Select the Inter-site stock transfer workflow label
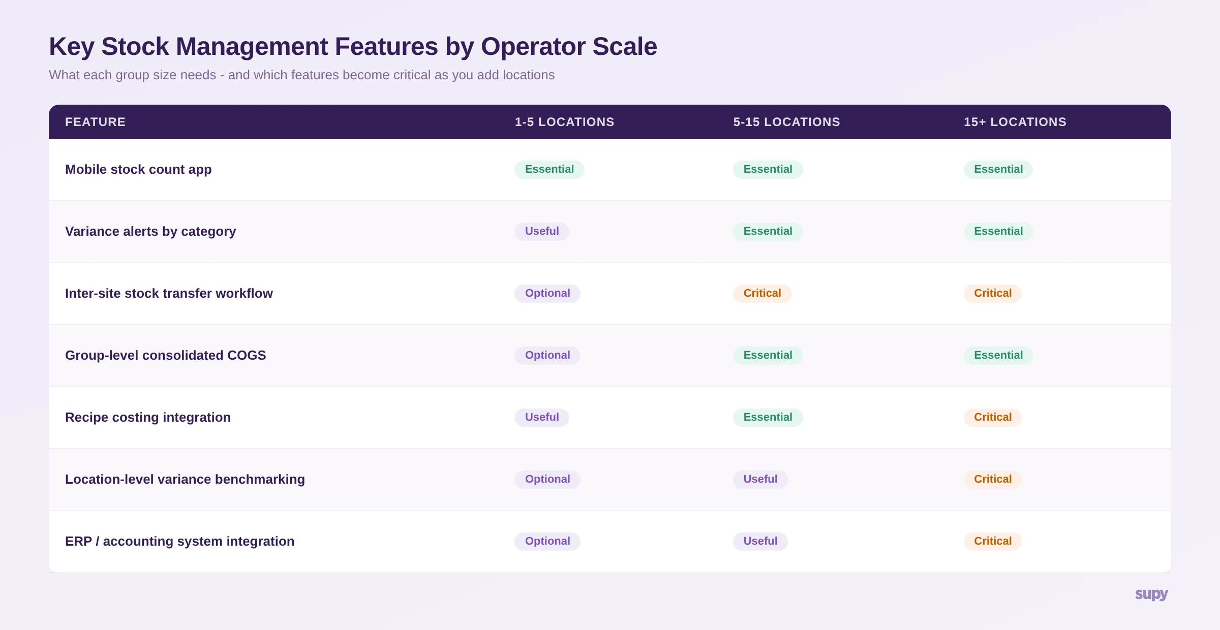The height and width of the screenshot is (630, 1220). pyautogui.click(x=169, y=293)
